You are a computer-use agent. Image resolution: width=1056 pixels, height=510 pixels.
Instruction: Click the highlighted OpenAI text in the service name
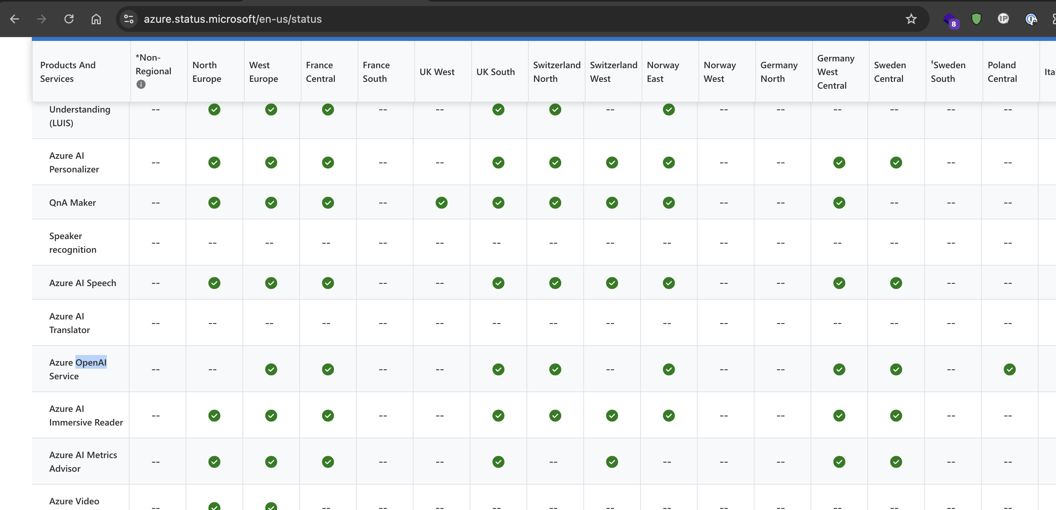[91, 362]
